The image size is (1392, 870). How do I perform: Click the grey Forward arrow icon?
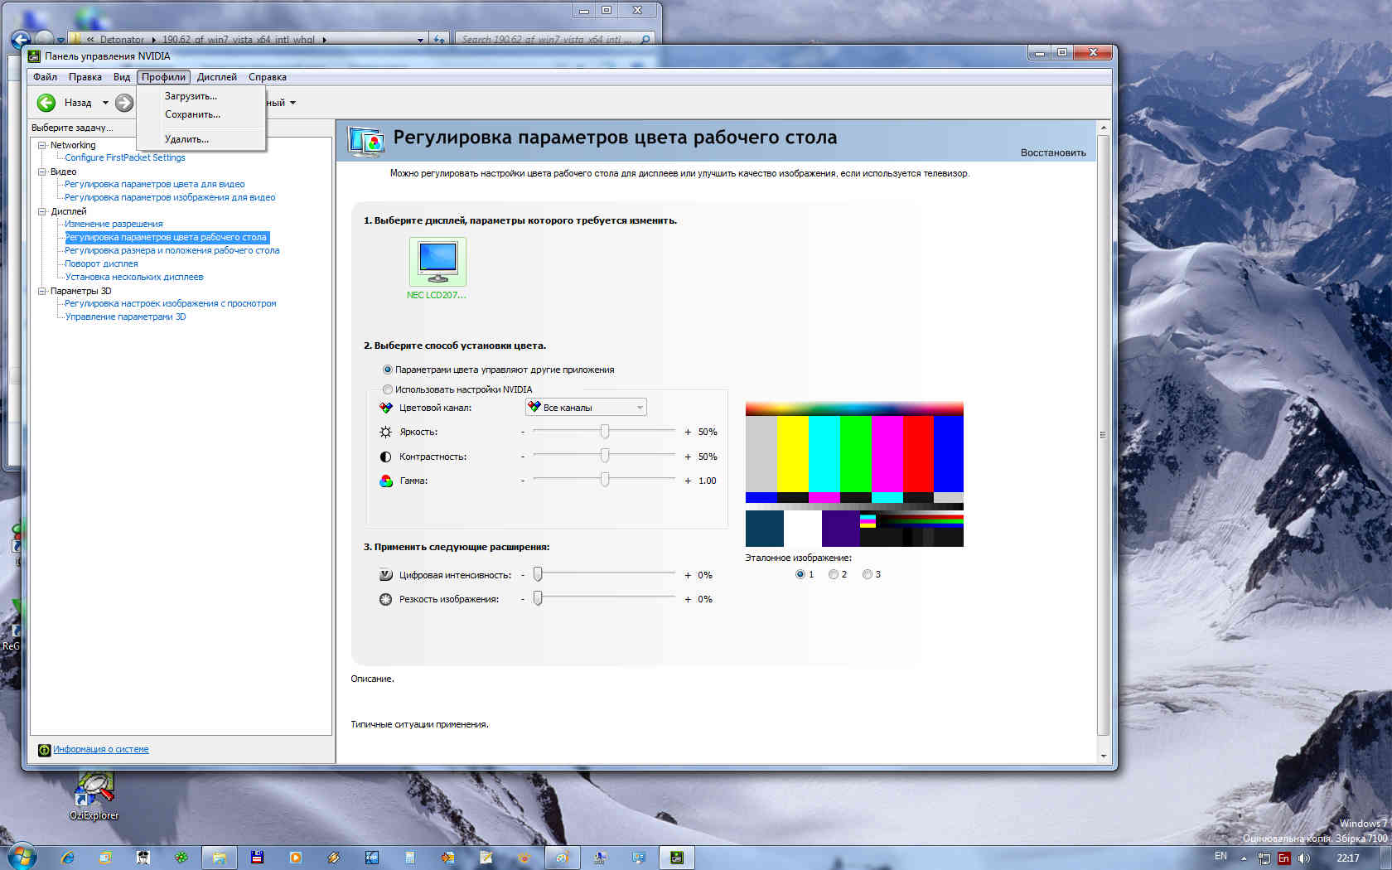click(124, 103)
